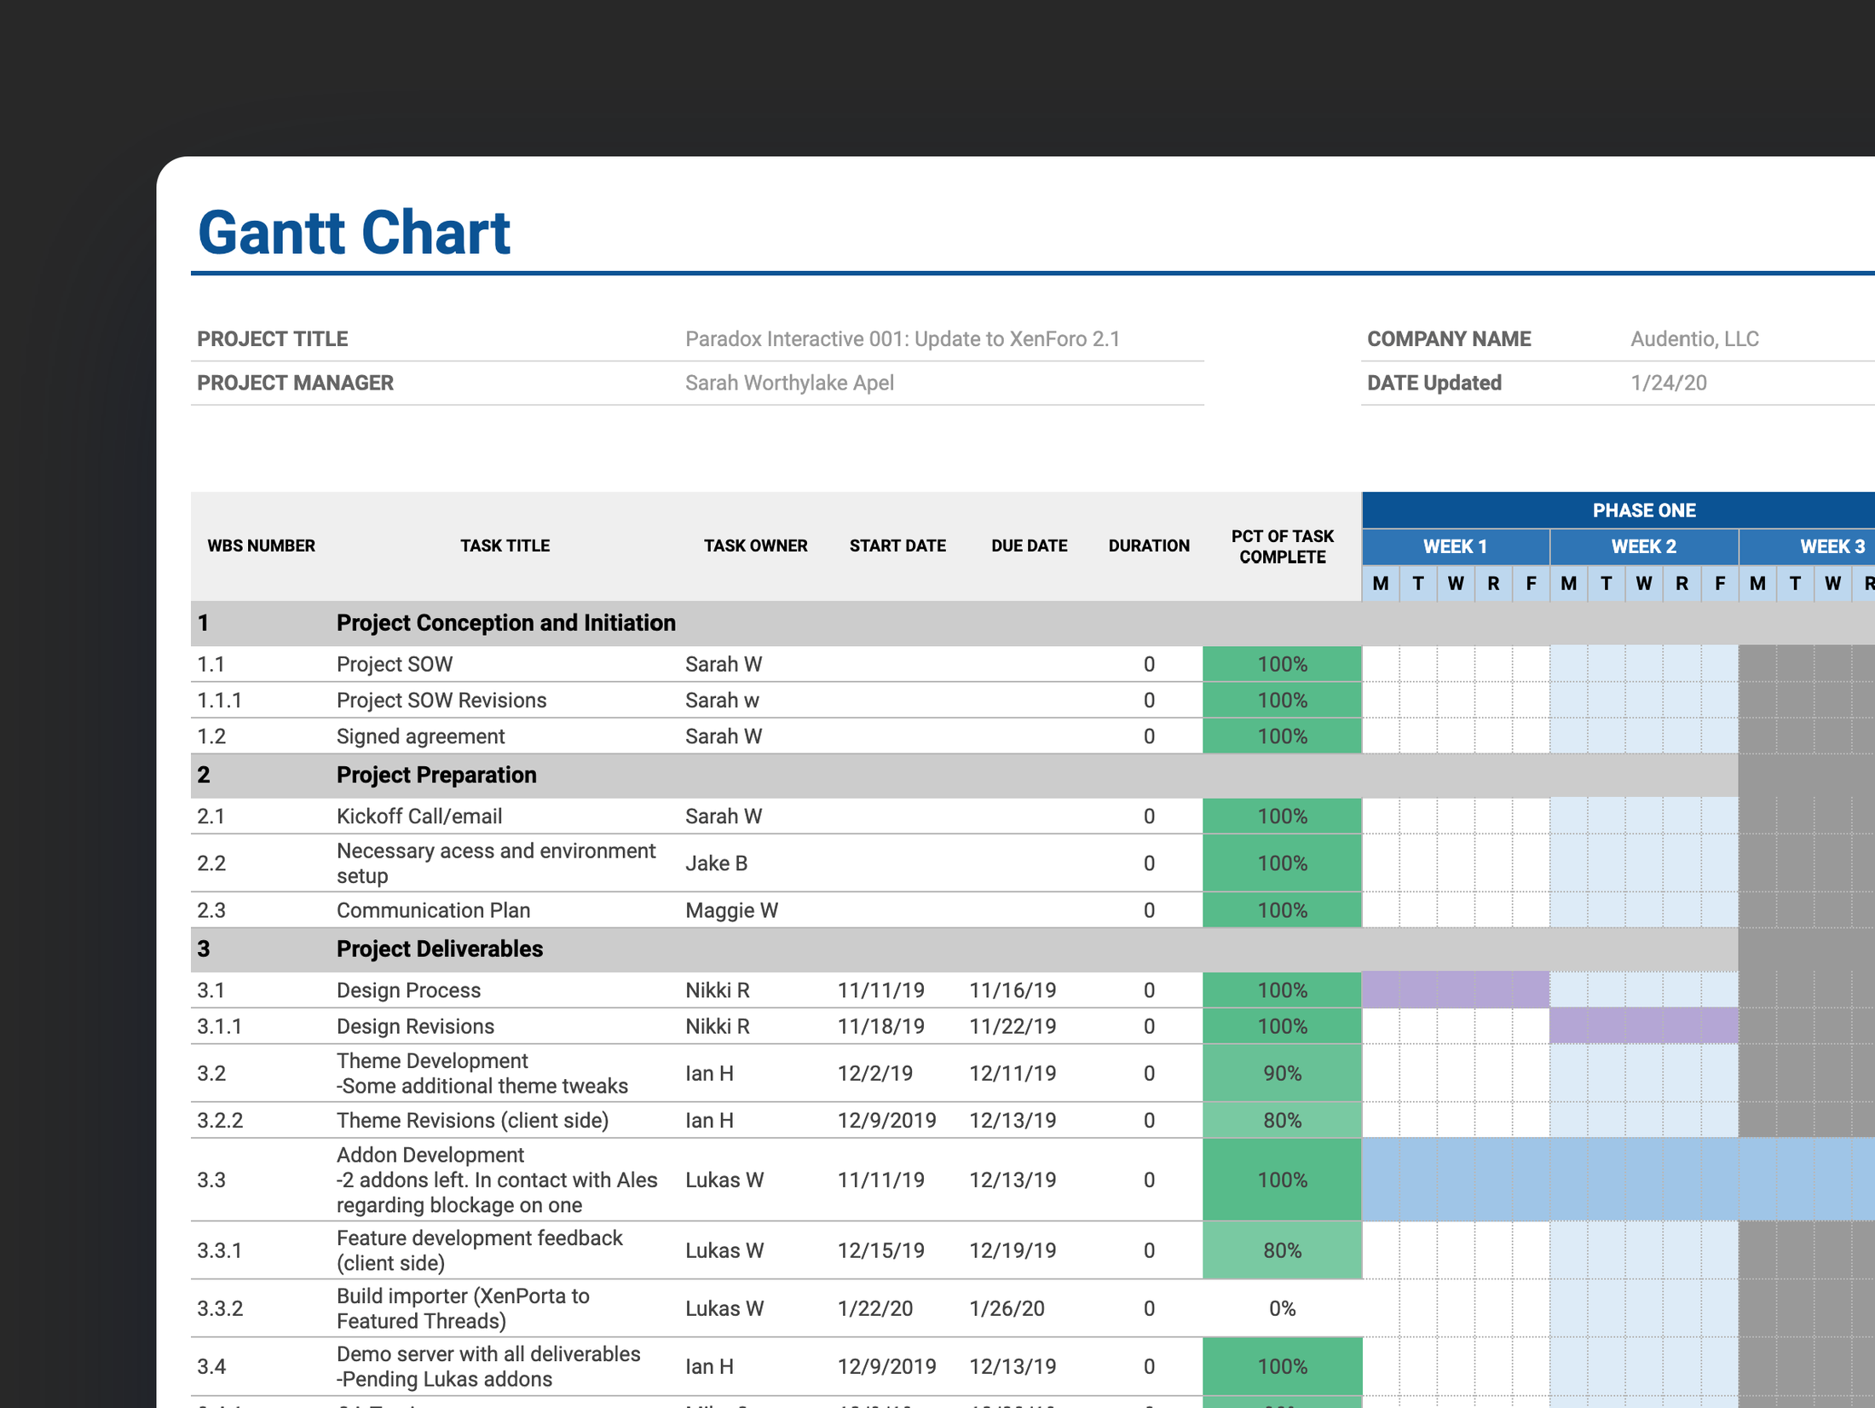Click start date 1/22/20 for Build importer

click(874, 1309)
